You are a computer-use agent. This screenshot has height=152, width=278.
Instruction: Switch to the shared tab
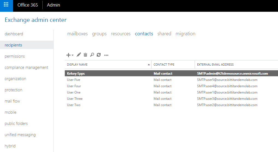(x=164, y=34)
